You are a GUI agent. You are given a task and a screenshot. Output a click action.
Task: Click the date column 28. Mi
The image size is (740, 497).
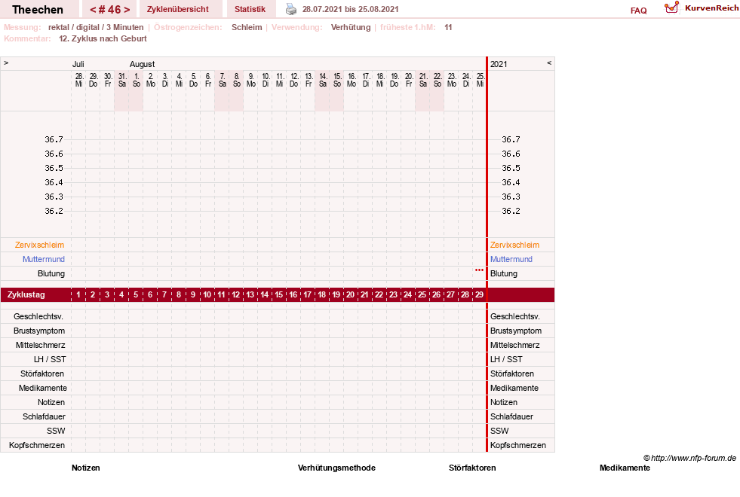(78, 80)
